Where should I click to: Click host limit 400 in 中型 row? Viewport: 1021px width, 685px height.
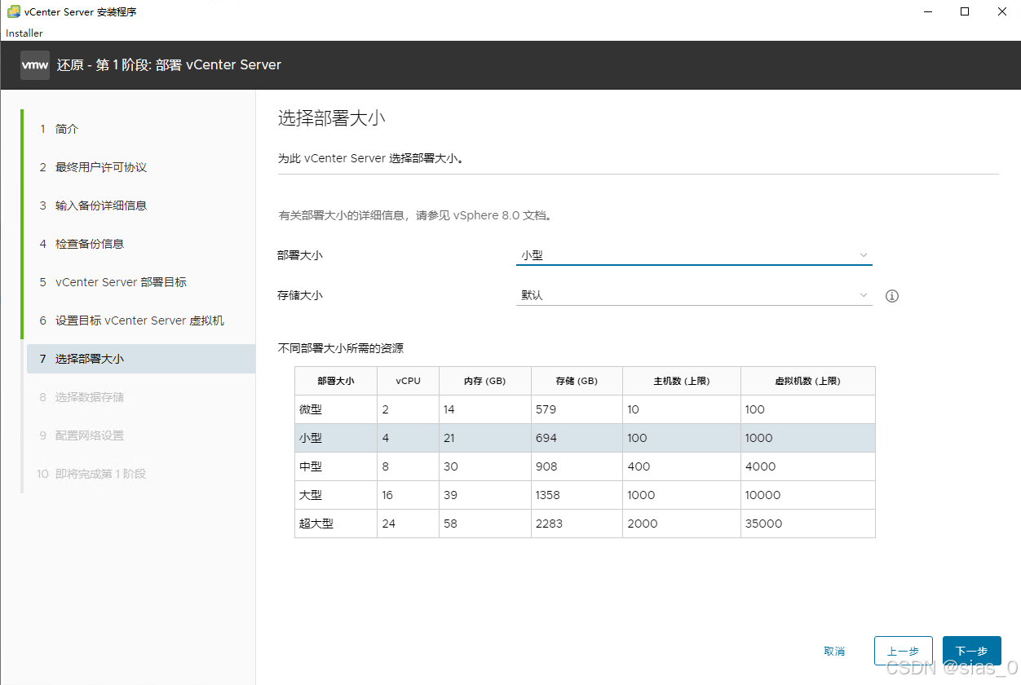point(639,466)
